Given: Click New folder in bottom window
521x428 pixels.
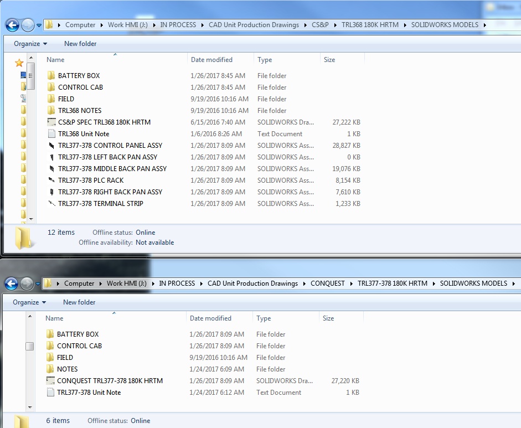Looking at the screenshot, I should click(79, 302).
